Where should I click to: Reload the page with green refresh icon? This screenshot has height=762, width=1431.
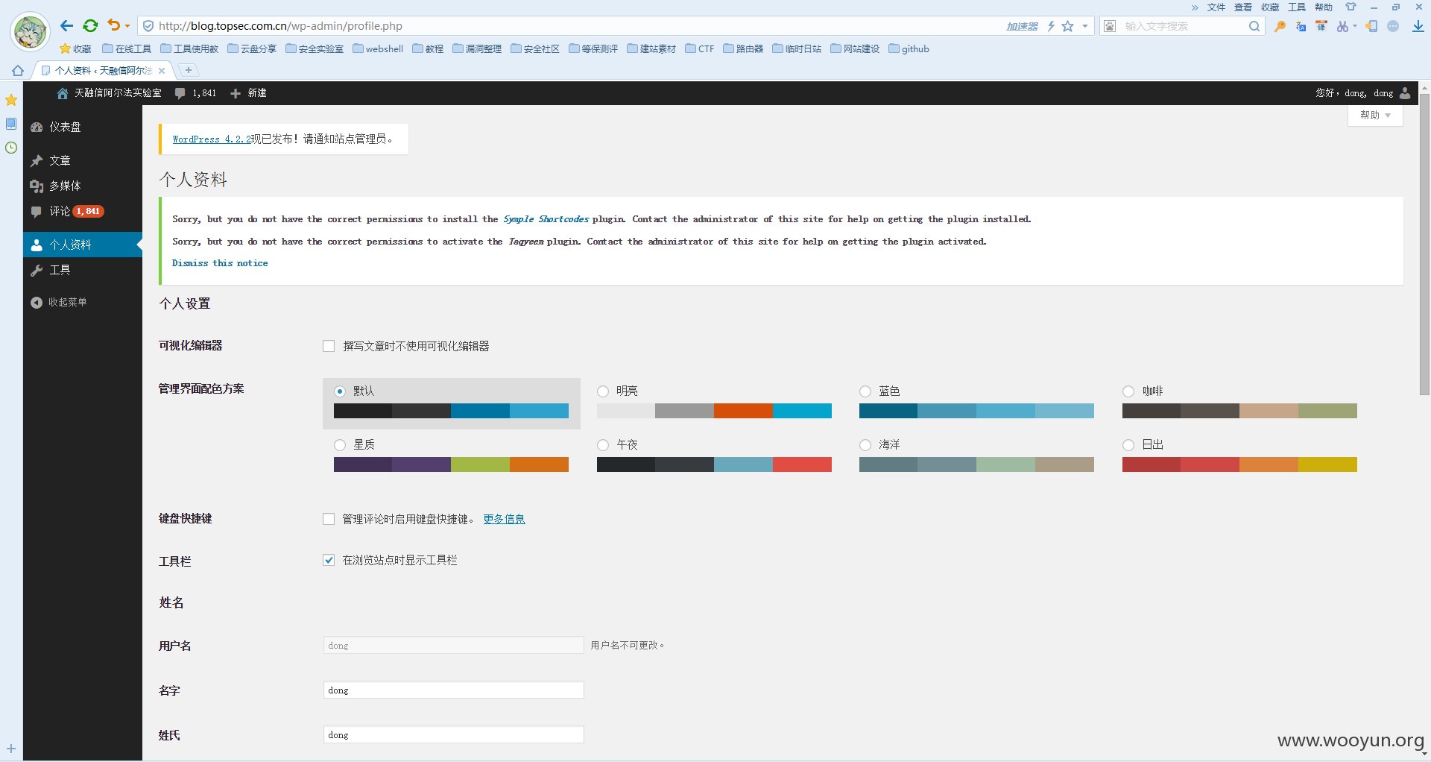pos(90,26)
